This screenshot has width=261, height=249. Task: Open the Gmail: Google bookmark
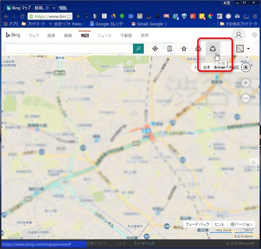tap(149, 24)
